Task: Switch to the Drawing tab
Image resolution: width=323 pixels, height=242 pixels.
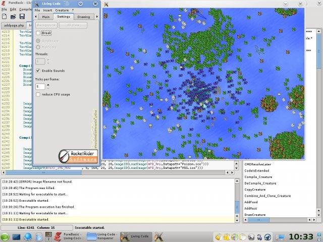Action: coord(84,17)
